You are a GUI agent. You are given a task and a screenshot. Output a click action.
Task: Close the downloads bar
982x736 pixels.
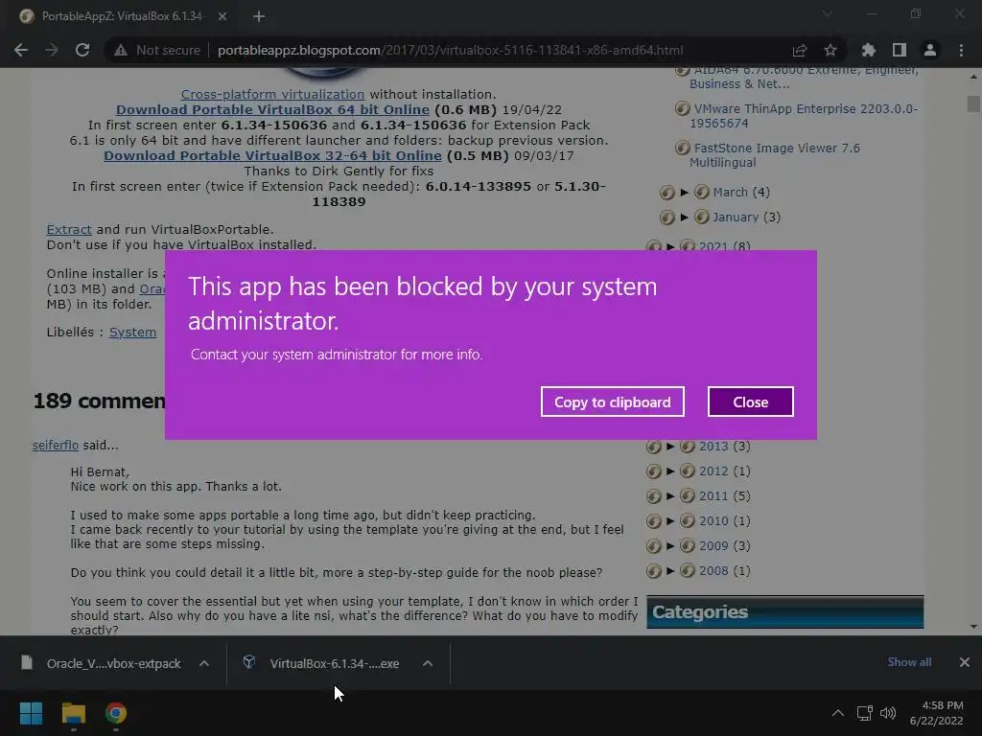[965, 662]
